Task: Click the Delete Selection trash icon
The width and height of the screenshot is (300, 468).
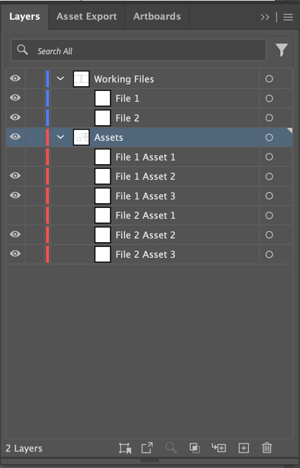Action: coord(267,448)
